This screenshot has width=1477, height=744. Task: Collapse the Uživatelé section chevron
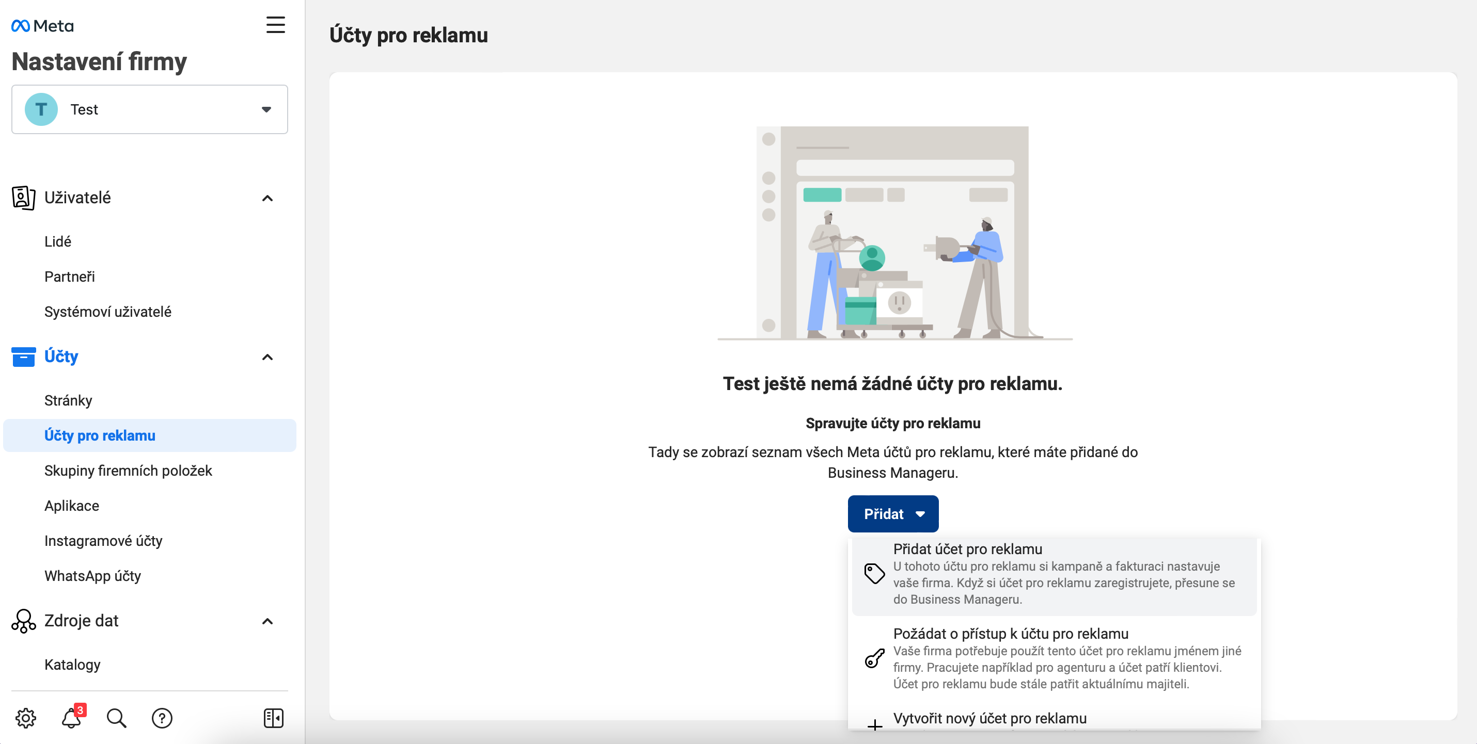point(267,198)
